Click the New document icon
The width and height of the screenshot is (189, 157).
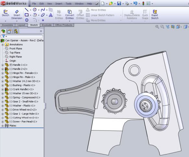[103, 3]
